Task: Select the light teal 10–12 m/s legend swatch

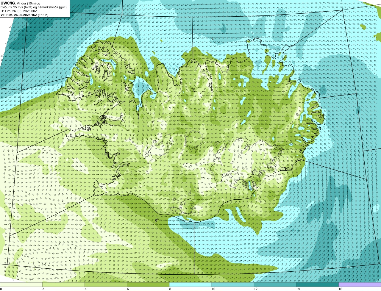Action: point(233,285)
